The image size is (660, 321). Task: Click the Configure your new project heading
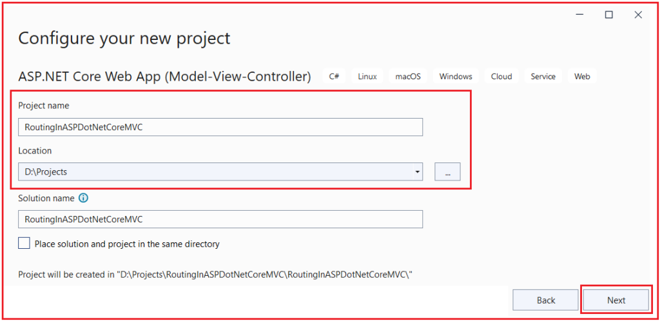point(124,38)
